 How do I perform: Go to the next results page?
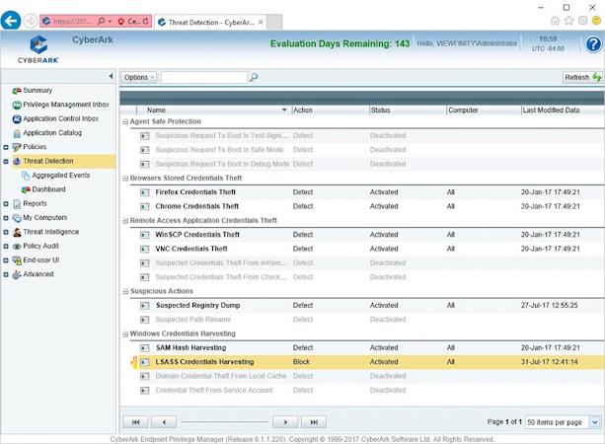tap(285, 421)
